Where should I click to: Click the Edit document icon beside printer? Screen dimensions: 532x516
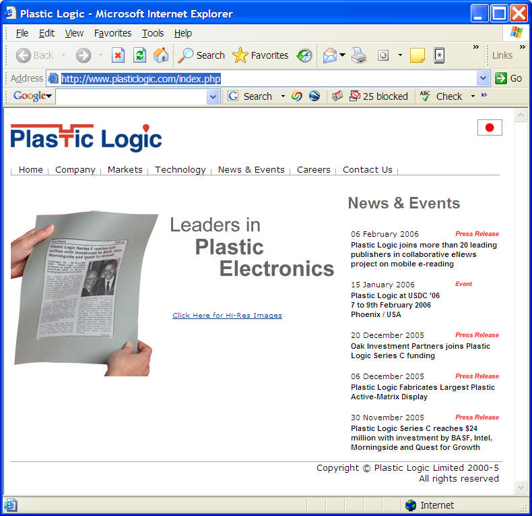383,55
